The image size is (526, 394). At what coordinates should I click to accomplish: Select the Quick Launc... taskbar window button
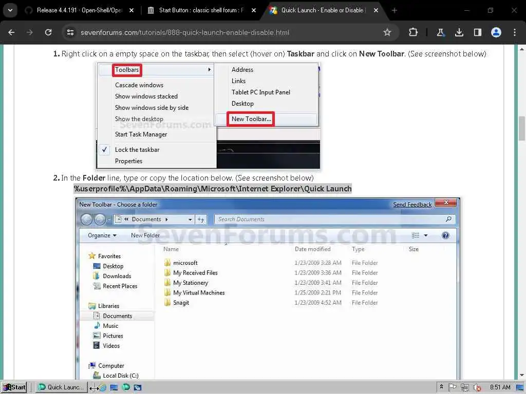coord(62,387)
